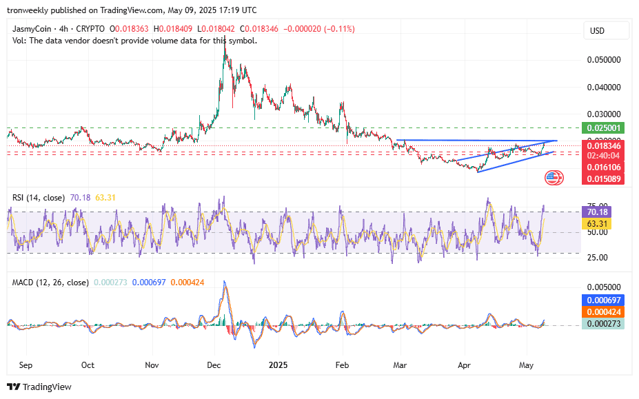
Task: Click the open price O0.018363 value
Action: pos(129,29)
